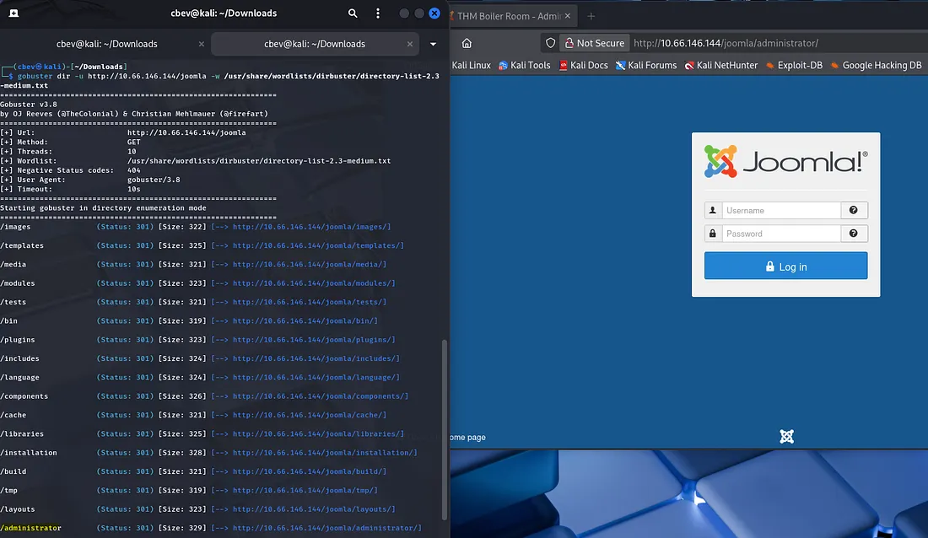The width and height of the screenshot is (928, 538).
Task: Click the Joomla logo at the page footer
Action: (786, 436)
